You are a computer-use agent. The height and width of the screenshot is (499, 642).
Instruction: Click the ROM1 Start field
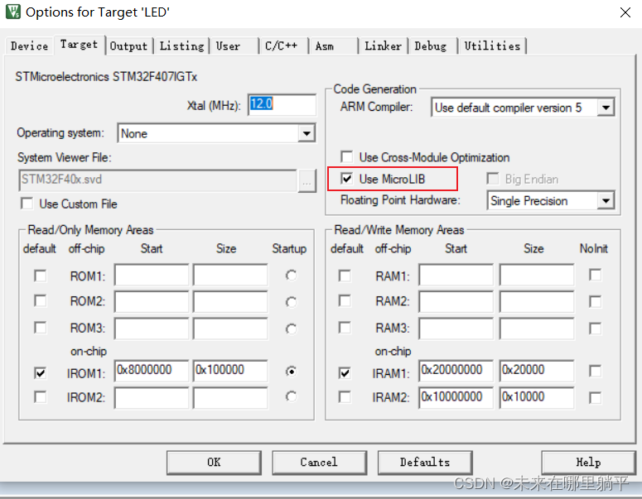152,275
